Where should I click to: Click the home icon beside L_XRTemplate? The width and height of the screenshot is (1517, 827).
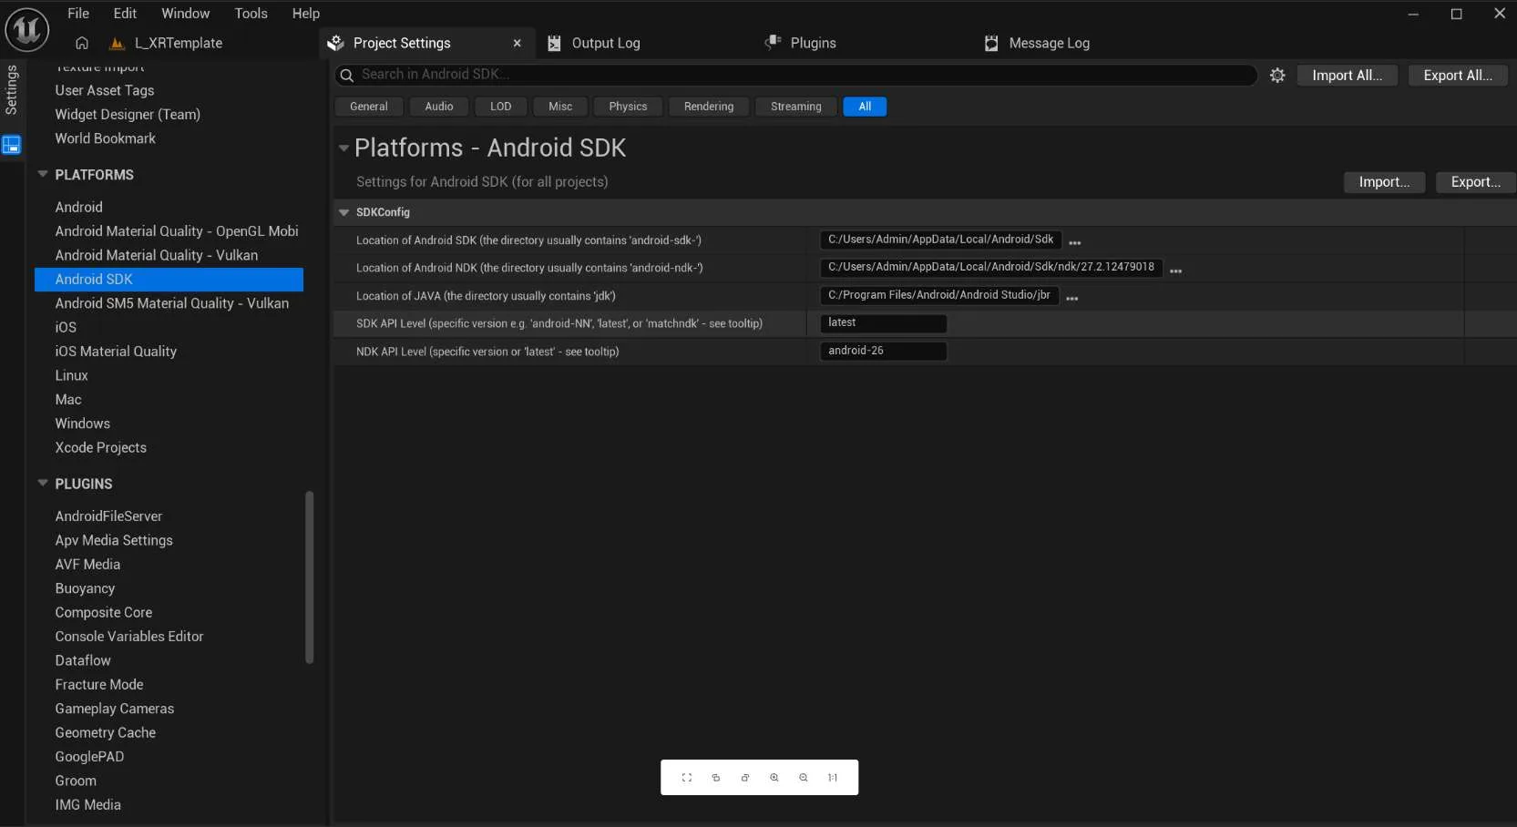(x=82, y=43)
